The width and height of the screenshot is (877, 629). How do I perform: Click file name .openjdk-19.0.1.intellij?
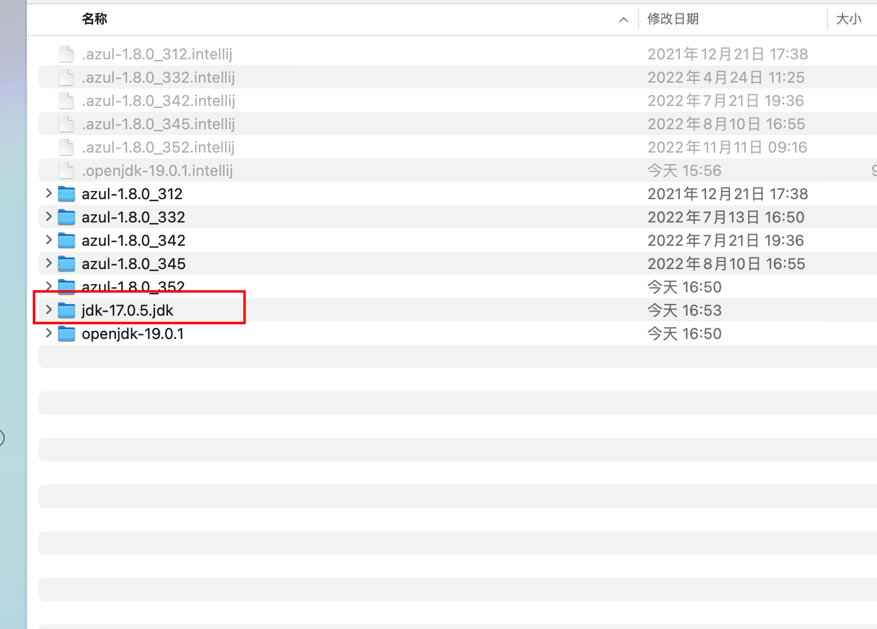tap(157, 171)
